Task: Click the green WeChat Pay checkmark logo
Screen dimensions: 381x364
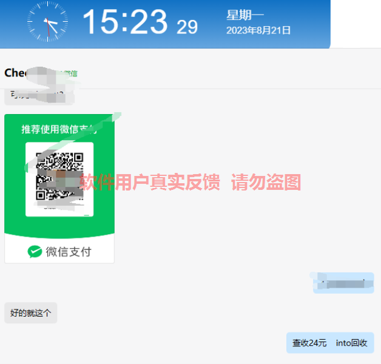Action: pos(35,252)
